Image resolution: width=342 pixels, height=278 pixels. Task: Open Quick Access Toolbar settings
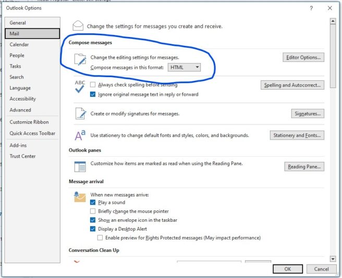[x=32, y=133]
